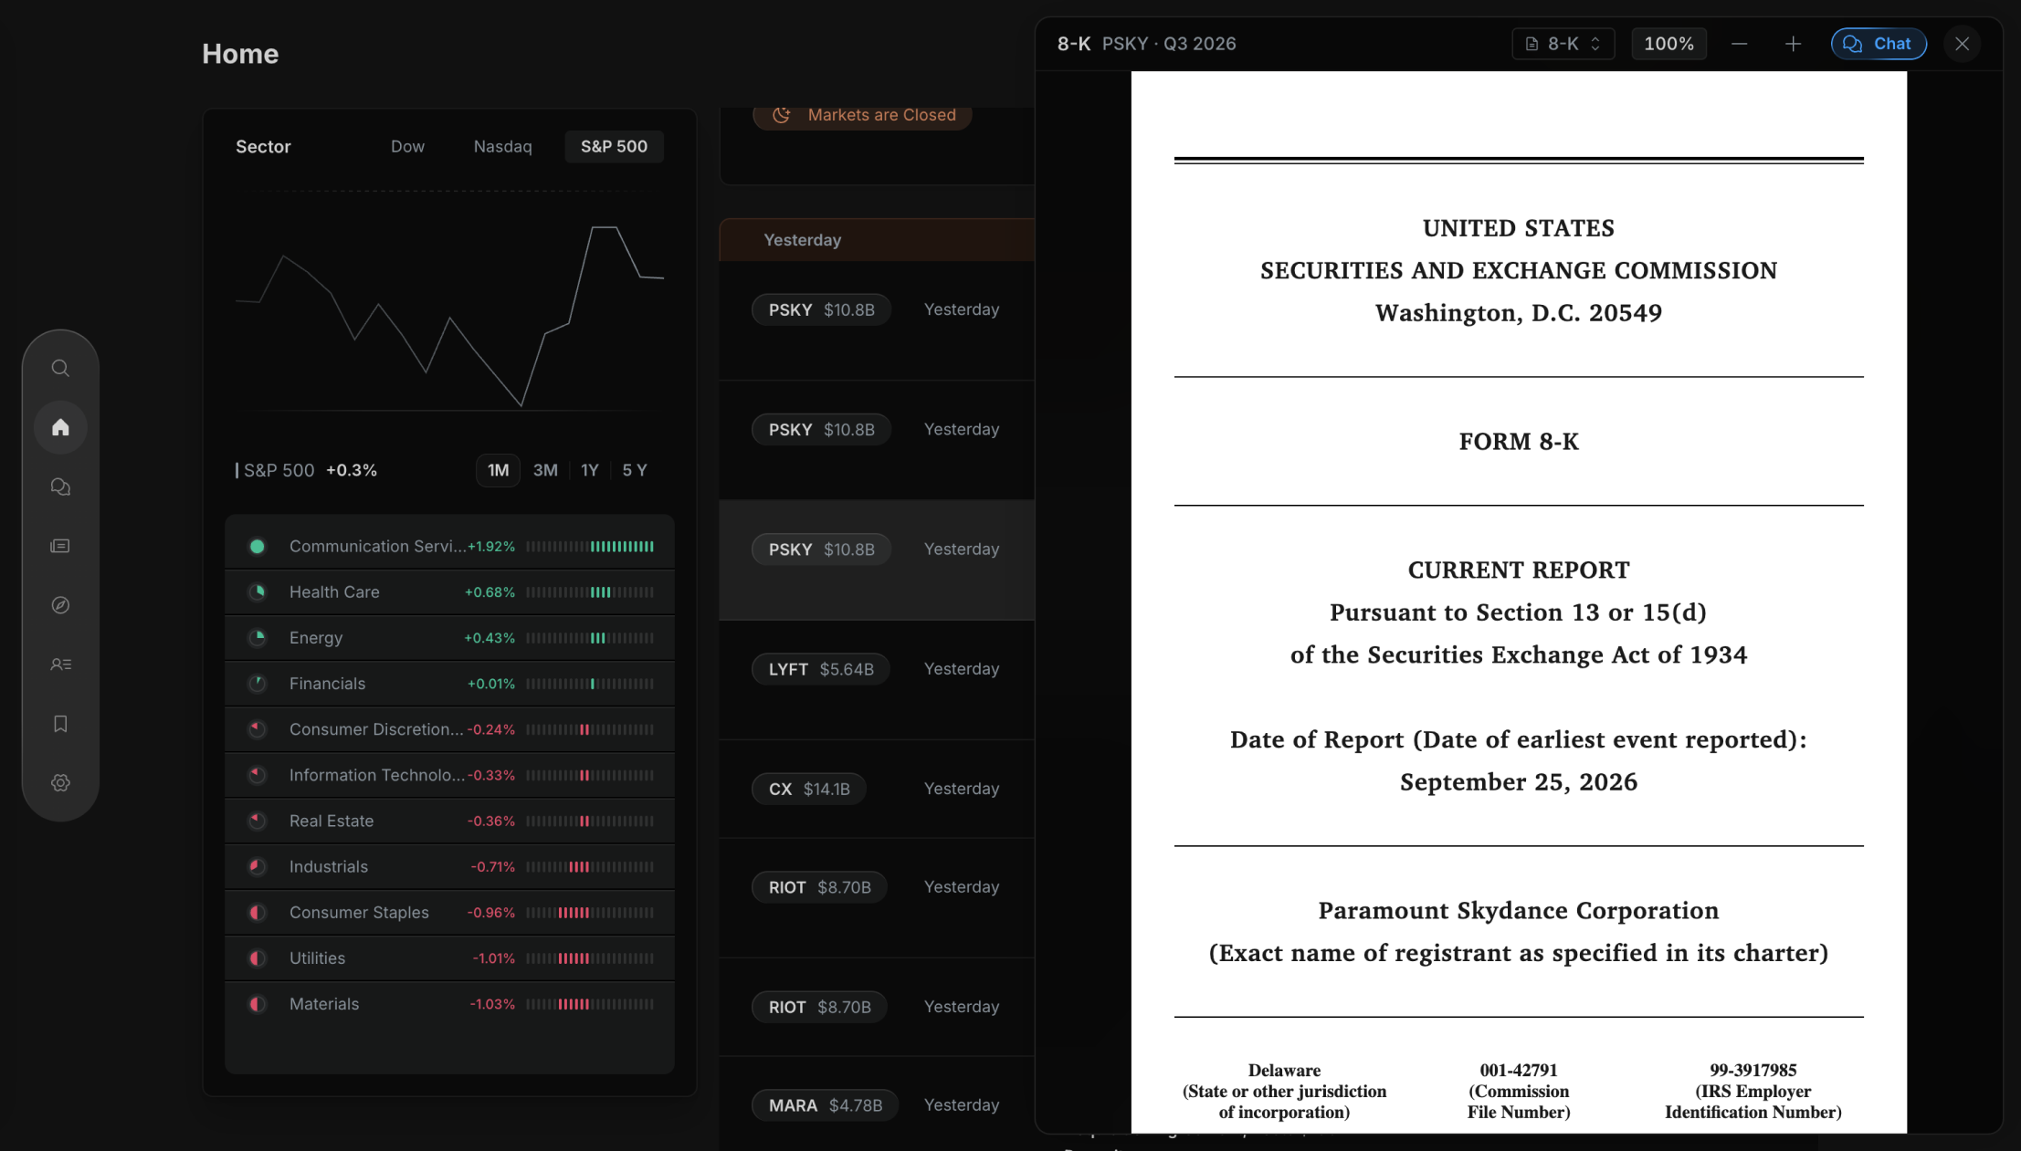Click the Communication Services performance bar
2021x1151 pixels.
pos(590,547)
